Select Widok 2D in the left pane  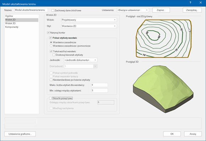click(22, 20)
